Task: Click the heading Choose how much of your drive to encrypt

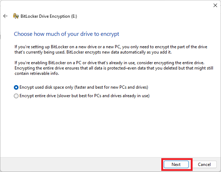Action: point(66,34)
